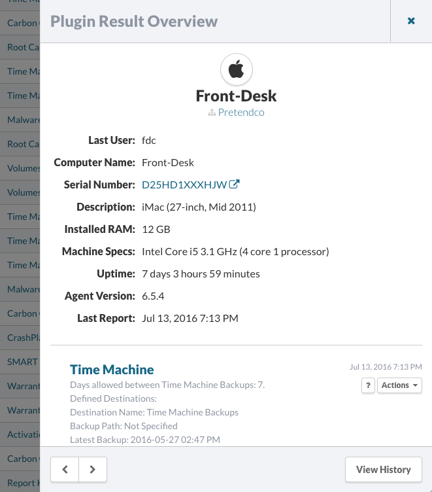Click the agent version 6.5.4
This screenshot has width=432, height=492.
(153, 296)
